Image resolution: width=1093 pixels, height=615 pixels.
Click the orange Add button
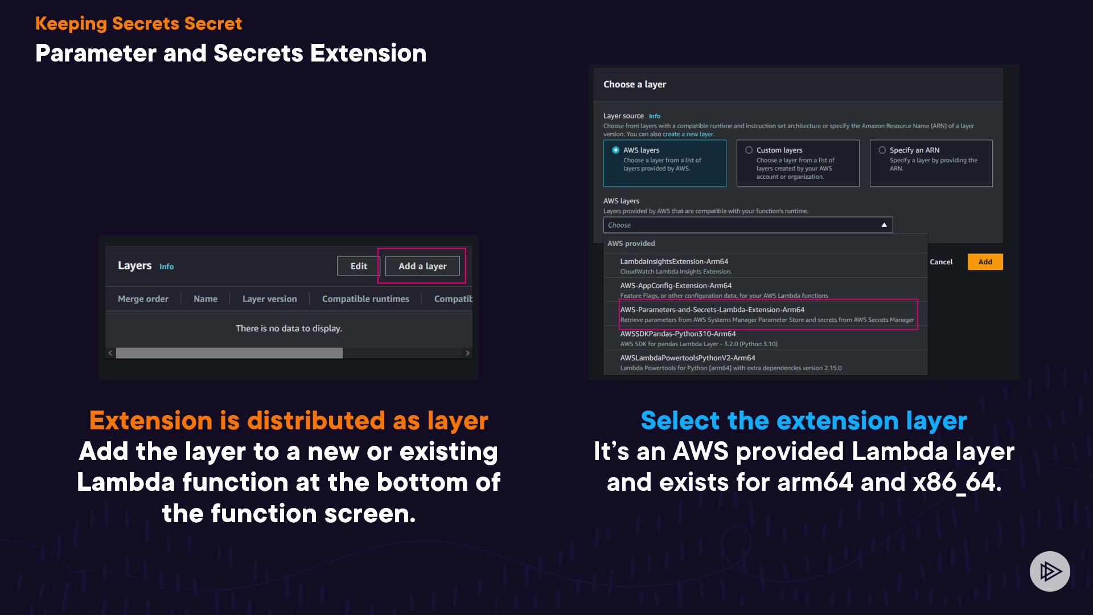(984, 262)
